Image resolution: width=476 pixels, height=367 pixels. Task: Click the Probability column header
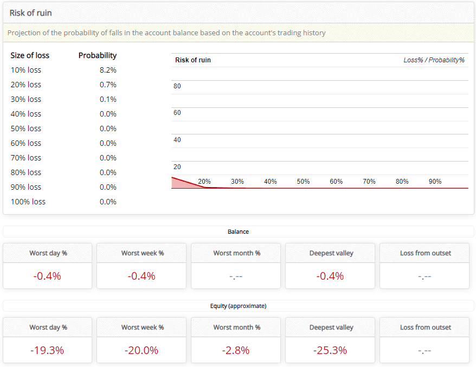tap(98, 55)
